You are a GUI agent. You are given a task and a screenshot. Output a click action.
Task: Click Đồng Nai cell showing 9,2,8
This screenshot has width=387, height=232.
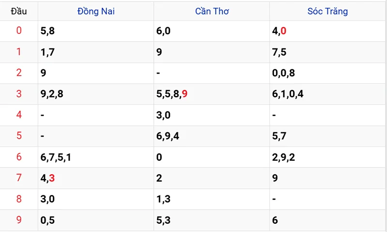(52, 94)
